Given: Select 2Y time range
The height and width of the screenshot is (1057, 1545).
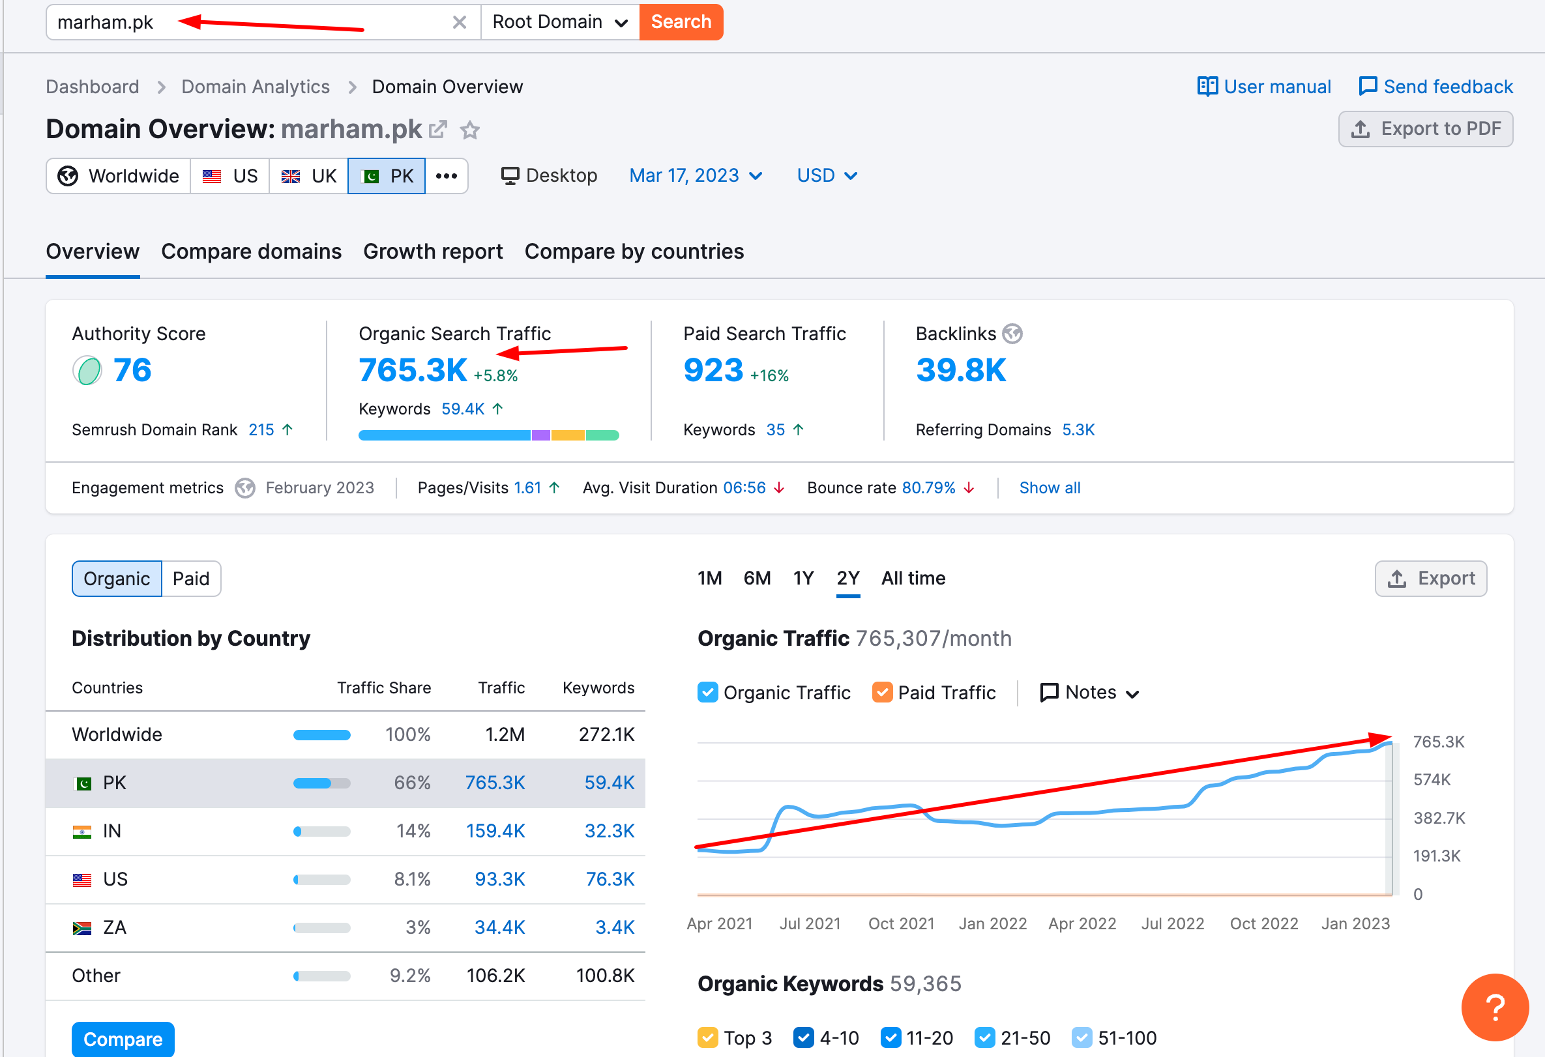Looking at the screenshot, I should tap(847, 578).
